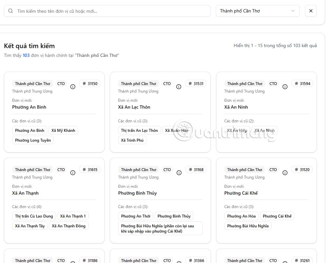Click CTO badge on Xã An Ninh card
This screenshot has width=326, height=263.
click(273, 83)
